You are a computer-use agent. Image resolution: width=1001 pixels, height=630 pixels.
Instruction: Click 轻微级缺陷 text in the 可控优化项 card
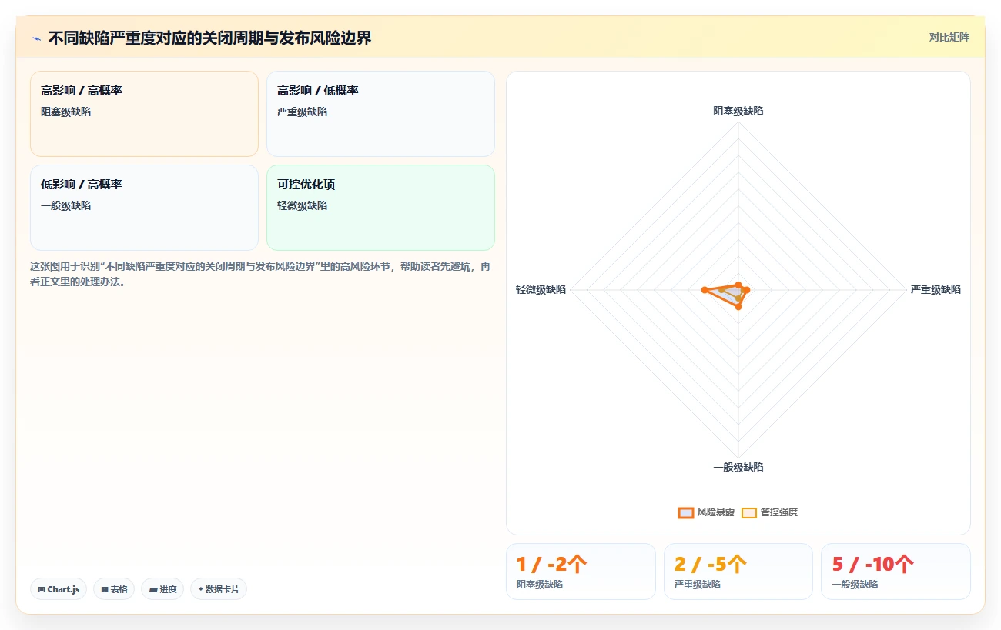click(x=302, y=205)
